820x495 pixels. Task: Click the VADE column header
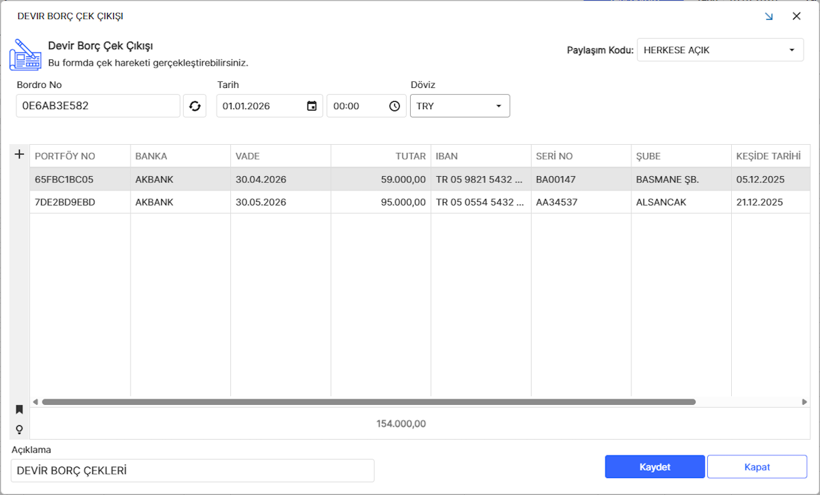tap(280, 156)
